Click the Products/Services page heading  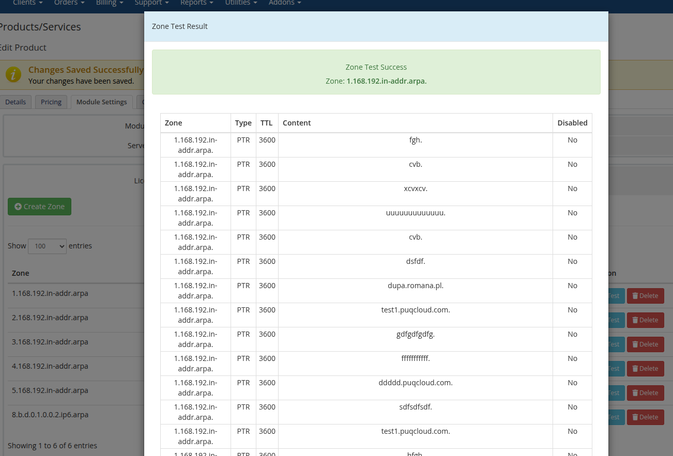[x=40, y=27]
